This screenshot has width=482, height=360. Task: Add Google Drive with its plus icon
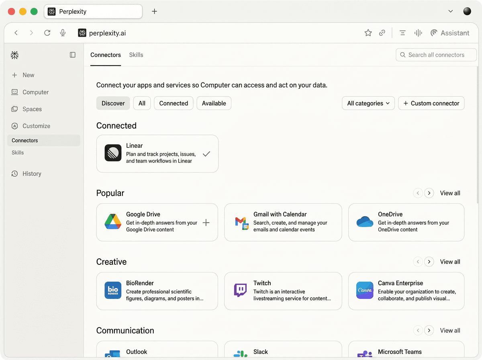coord(206,223)
